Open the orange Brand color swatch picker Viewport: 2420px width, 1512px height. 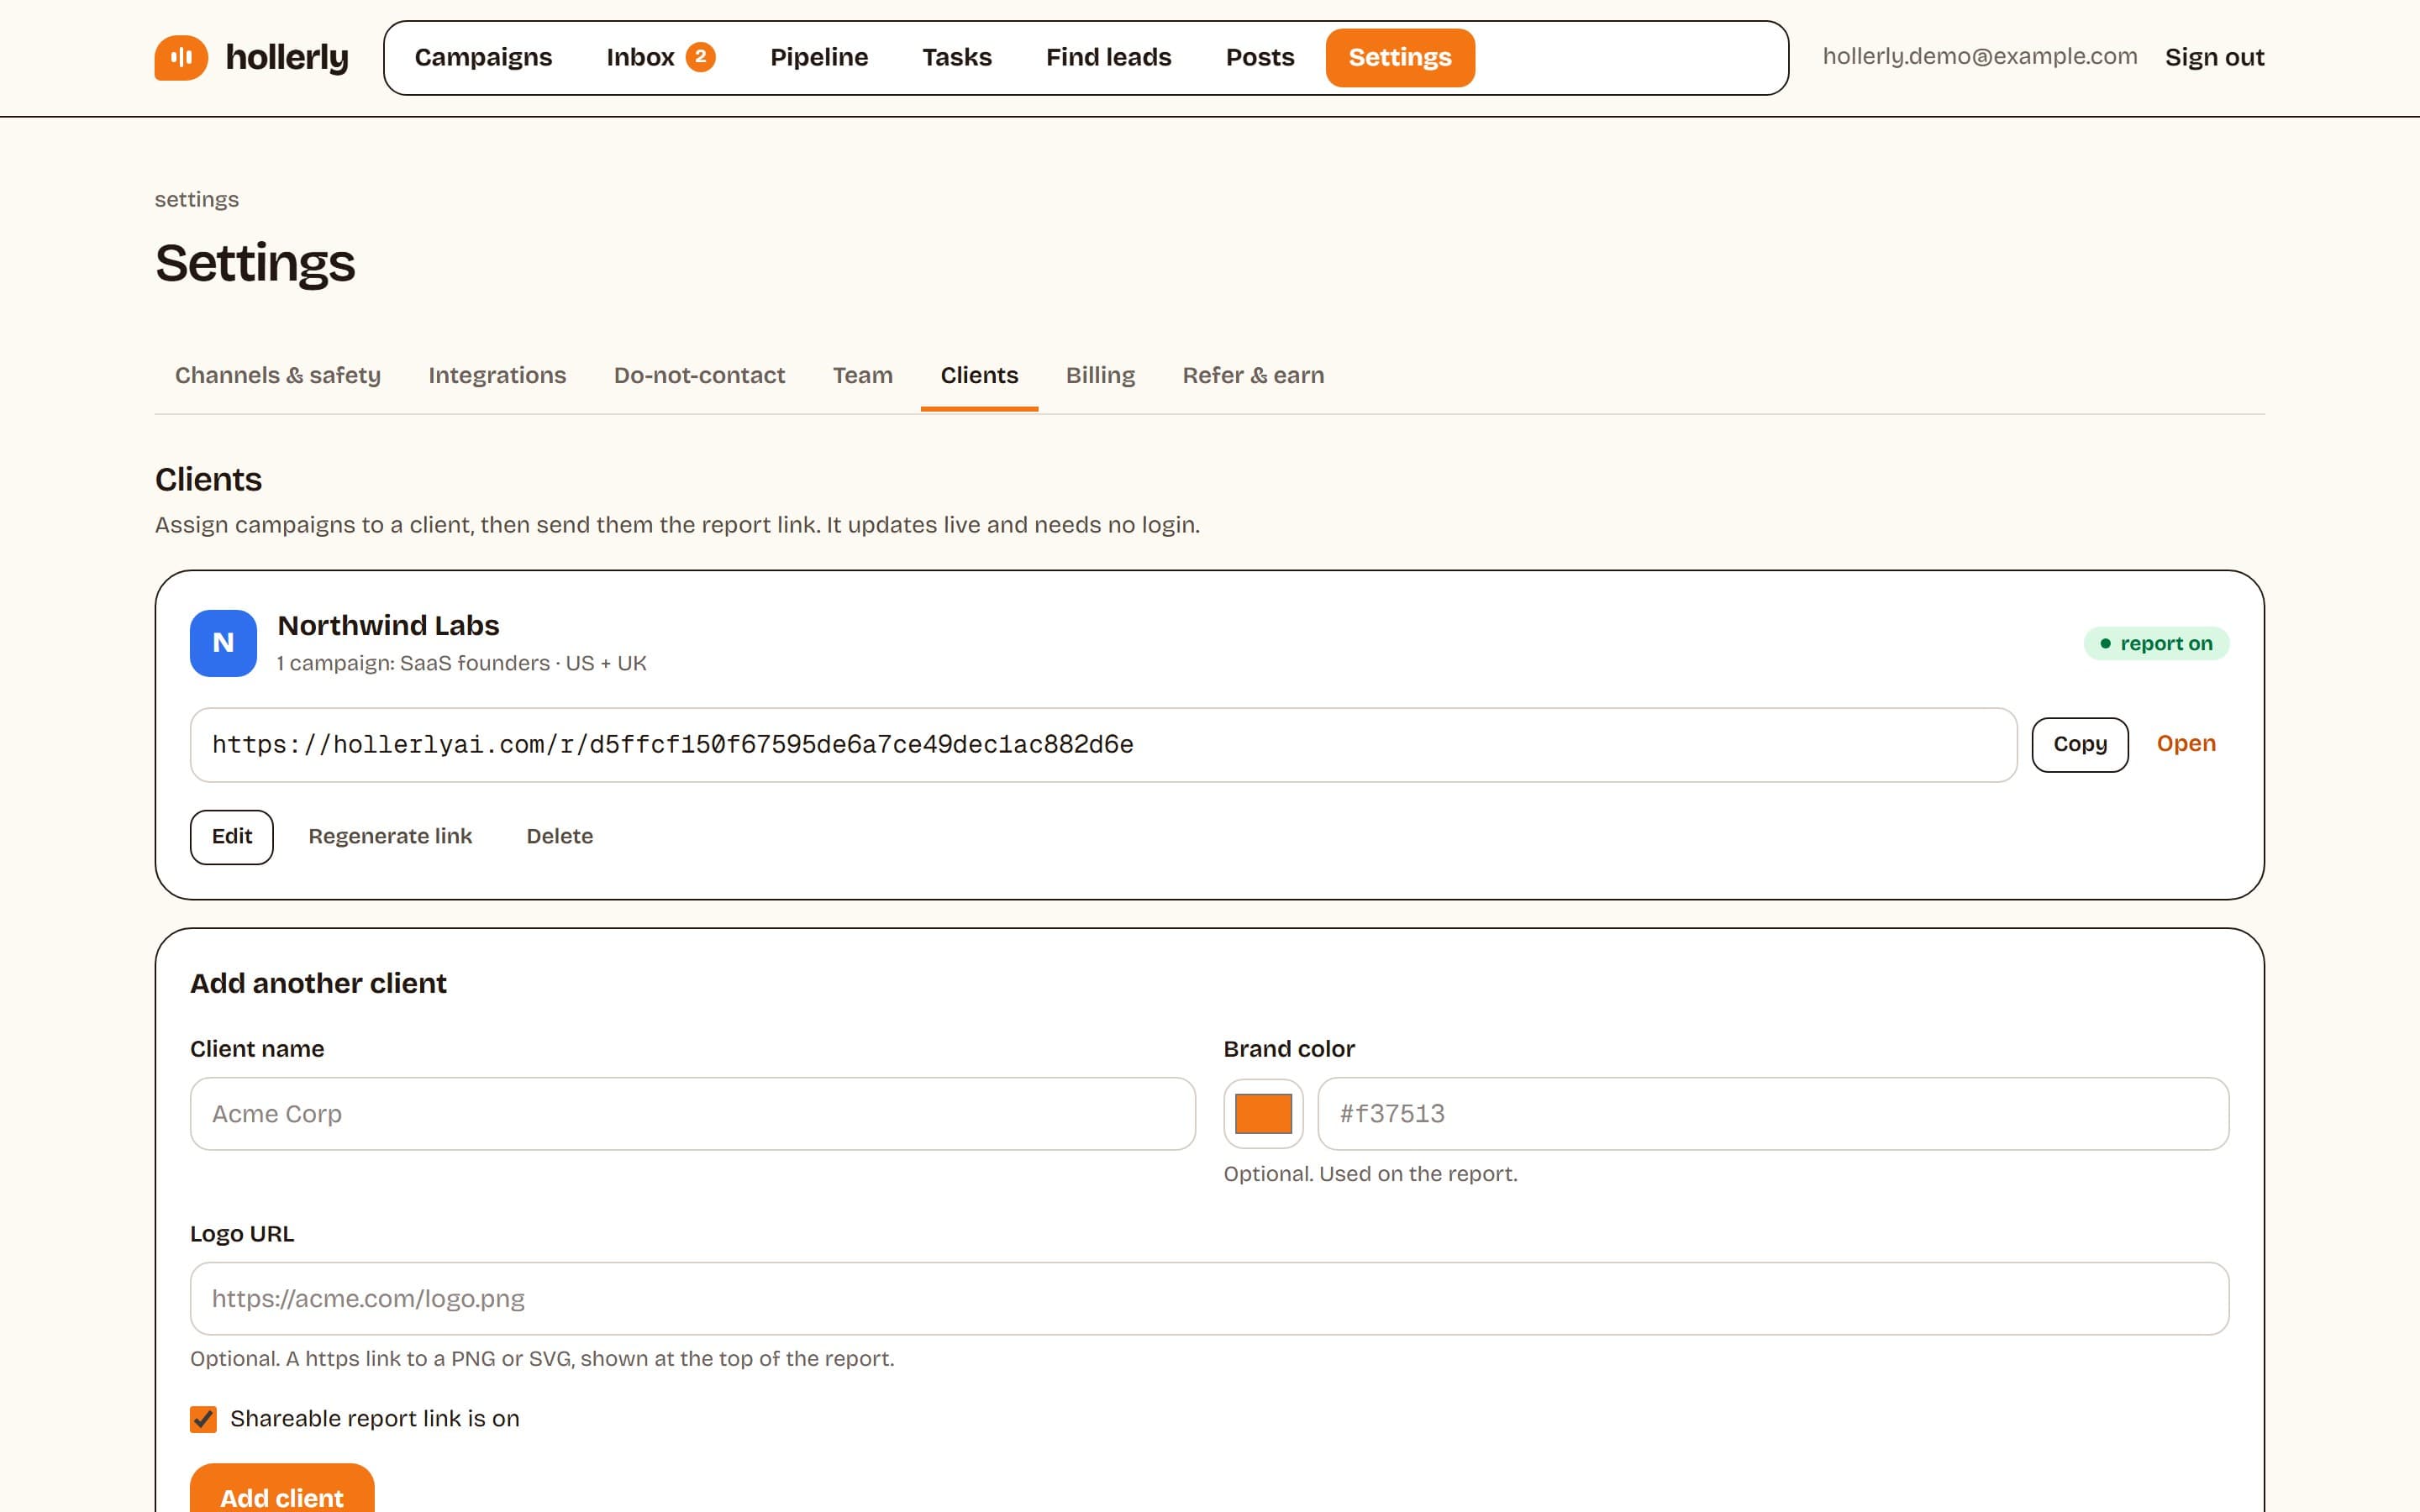pyautogui.click(x=1263, y=1114)
